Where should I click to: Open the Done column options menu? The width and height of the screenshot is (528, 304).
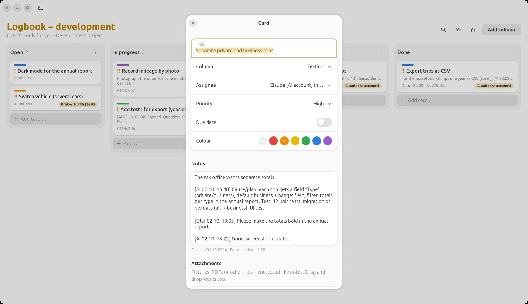pos(512,52)
